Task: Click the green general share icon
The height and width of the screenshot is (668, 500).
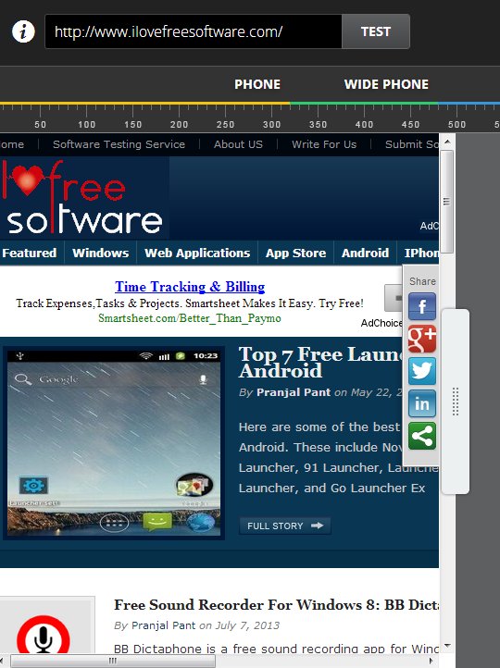Action: [x=422, y=436]
